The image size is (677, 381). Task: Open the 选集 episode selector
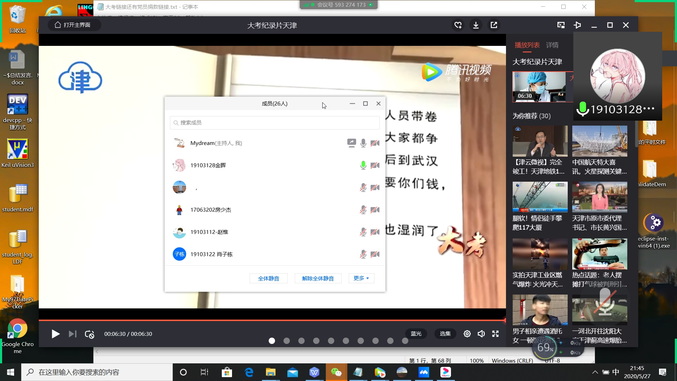(x=445, y=334)
